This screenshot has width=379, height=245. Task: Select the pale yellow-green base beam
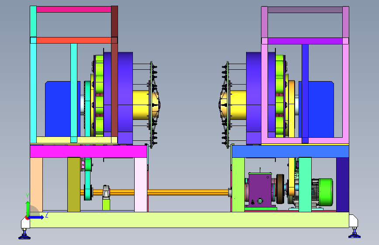189,220
